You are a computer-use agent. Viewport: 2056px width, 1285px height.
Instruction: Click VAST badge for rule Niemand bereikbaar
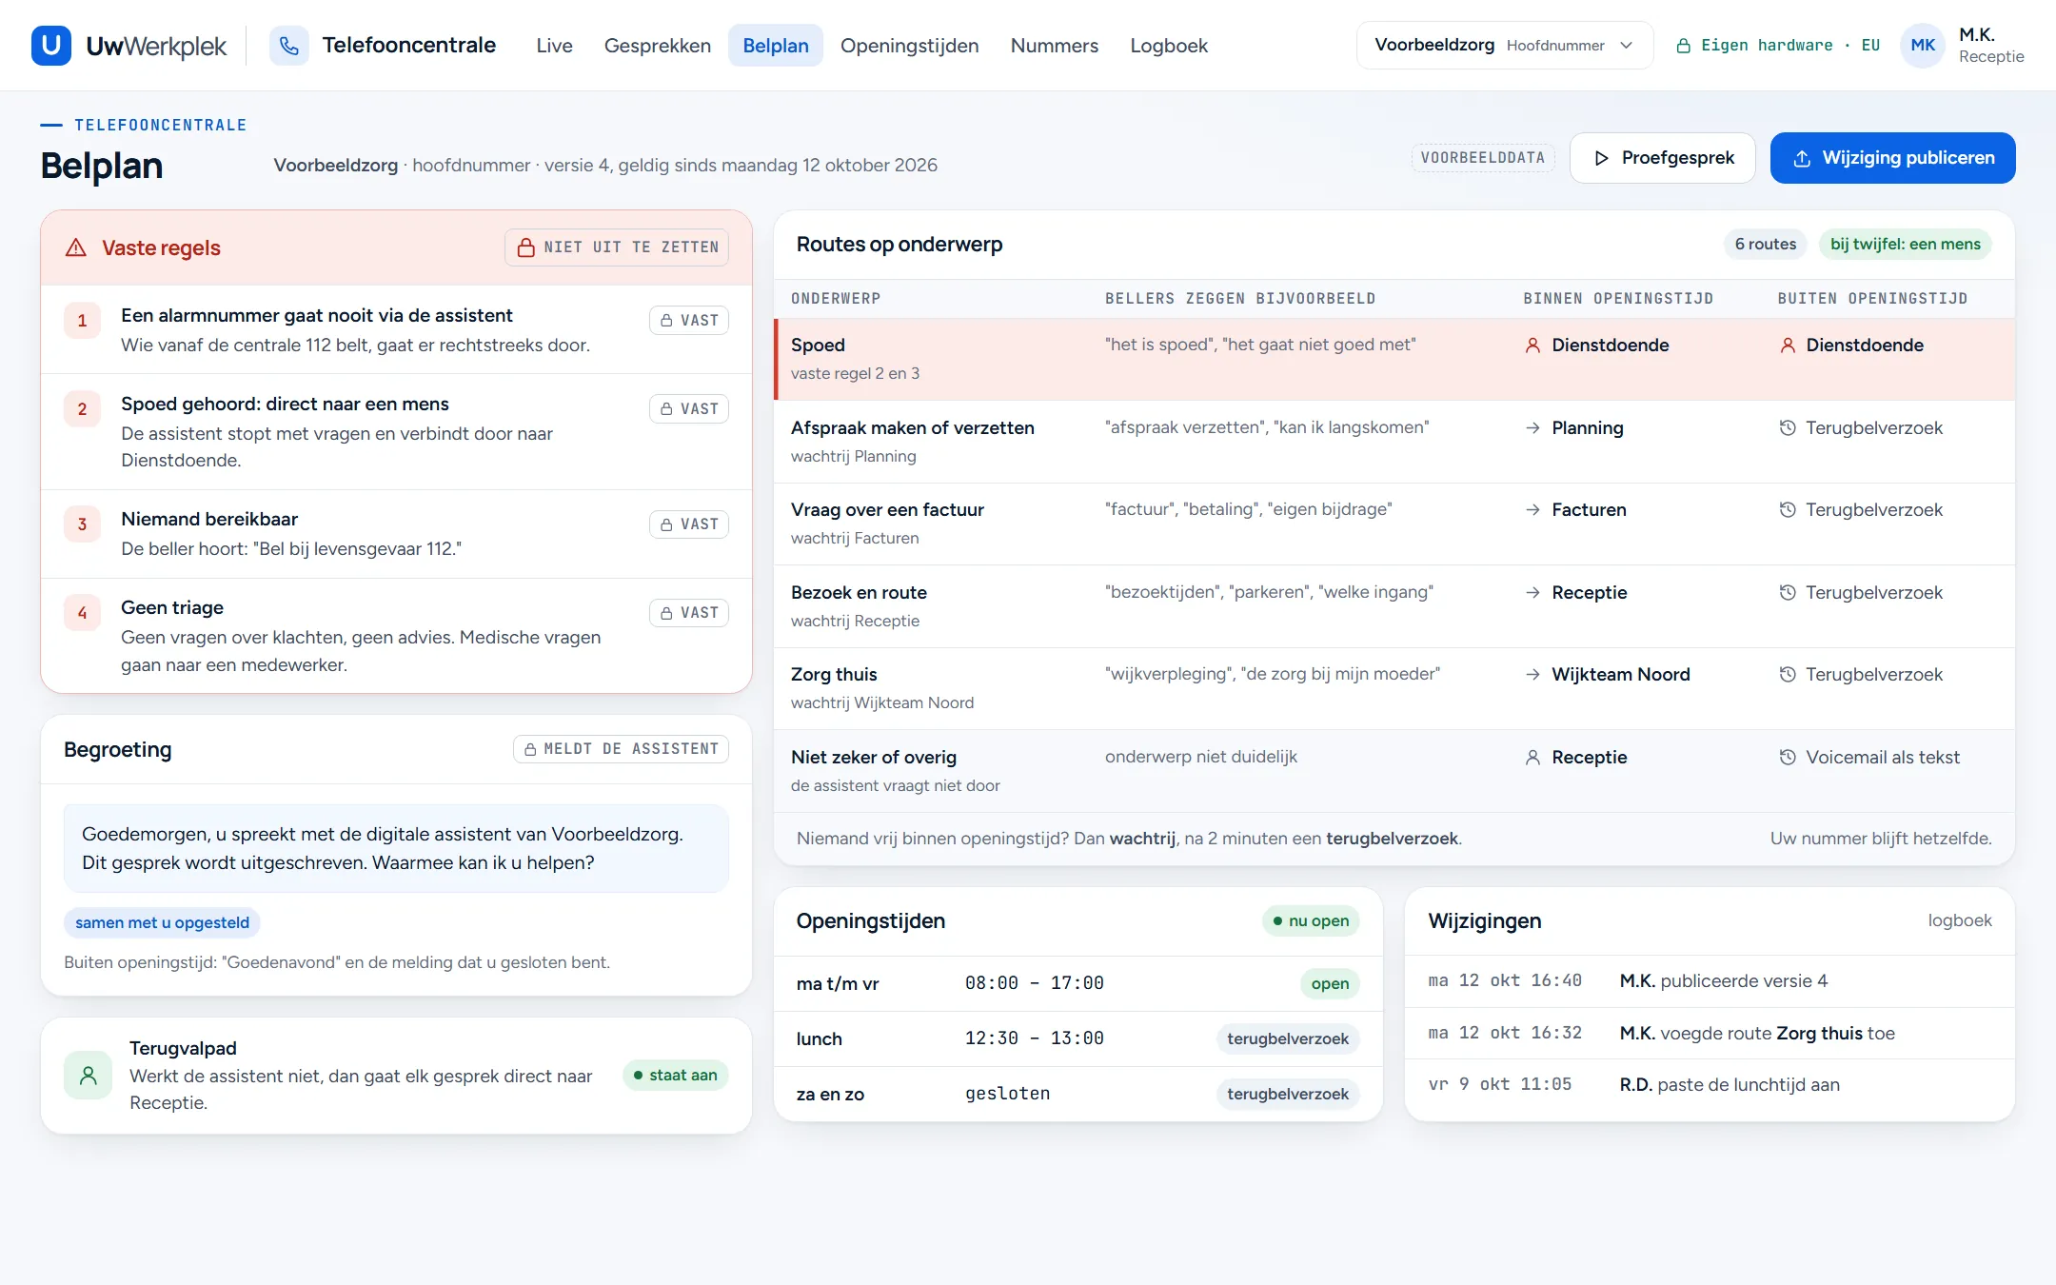689,524
